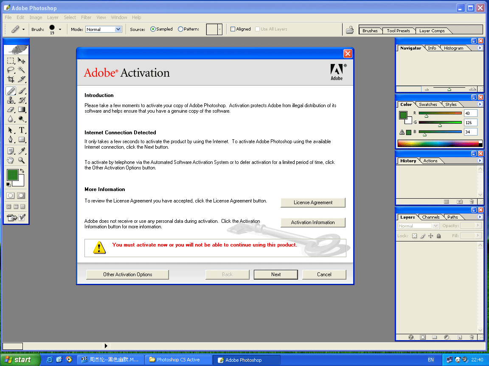The height and width of the screenshot is (366, 489).
Task: Select the Magic Wand tool
Action: tap(22, 70)
